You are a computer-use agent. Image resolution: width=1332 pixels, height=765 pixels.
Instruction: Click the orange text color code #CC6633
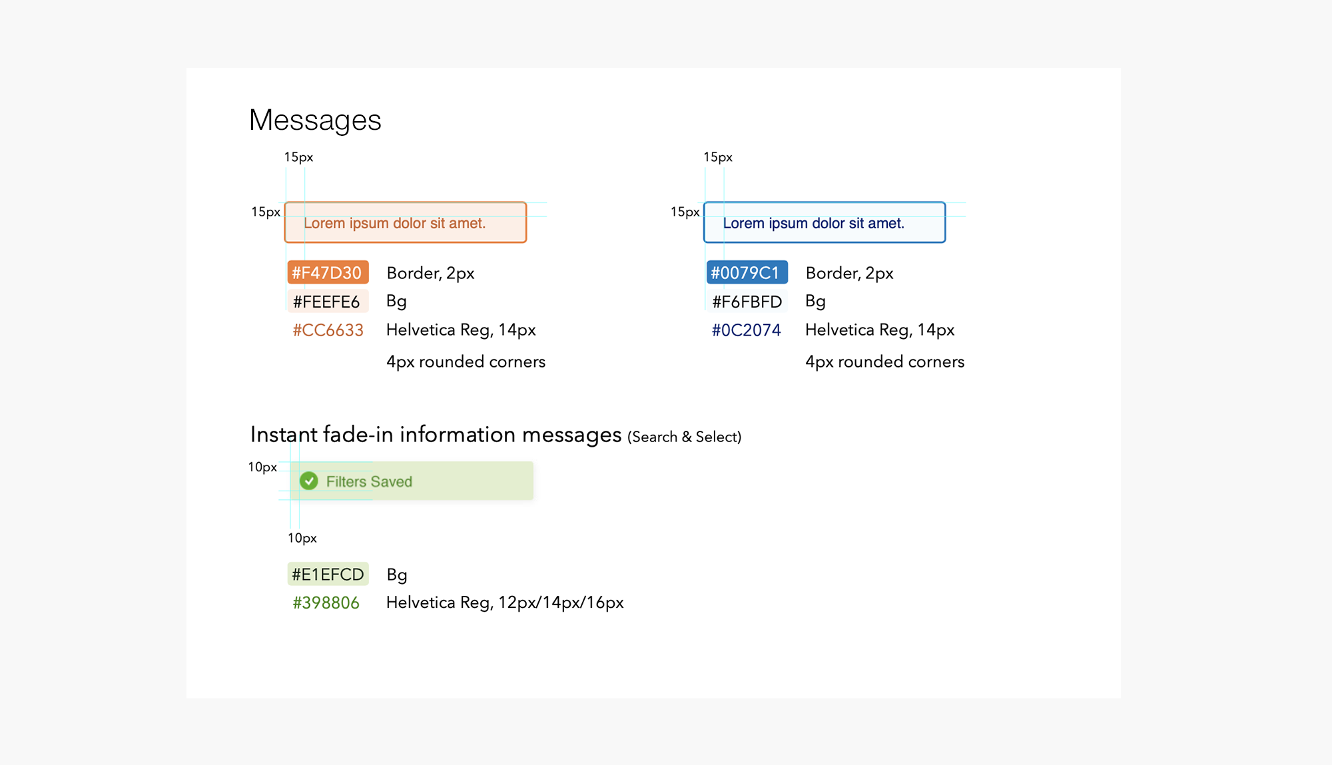tap(328, 330)
